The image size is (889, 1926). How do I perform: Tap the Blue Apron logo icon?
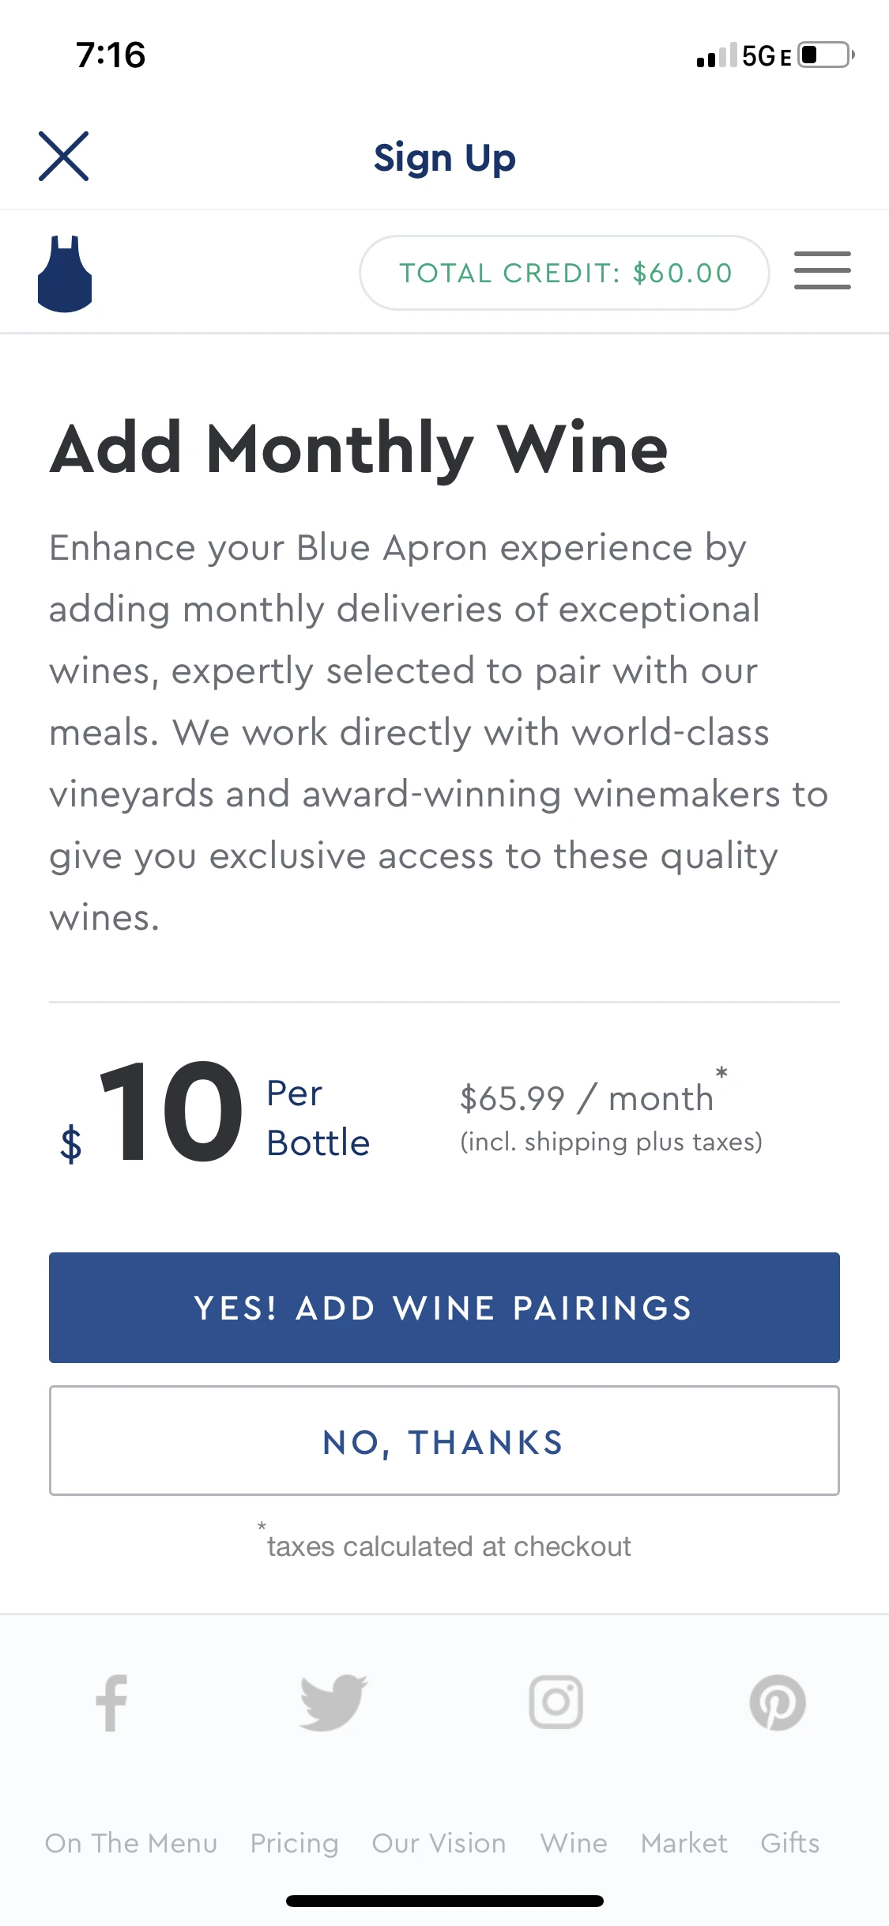(65, 274)
